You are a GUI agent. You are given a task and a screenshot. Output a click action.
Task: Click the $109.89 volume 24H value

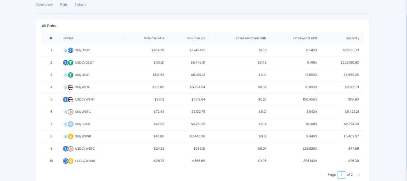coord(158,87)
